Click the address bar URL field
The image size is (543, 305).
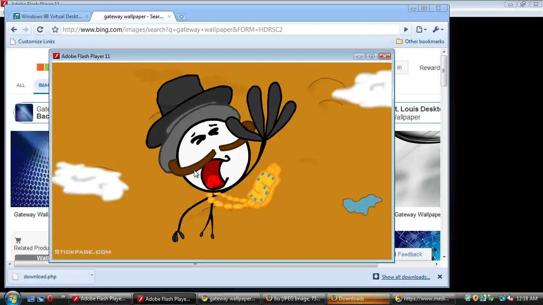click(x=230, y=29)
